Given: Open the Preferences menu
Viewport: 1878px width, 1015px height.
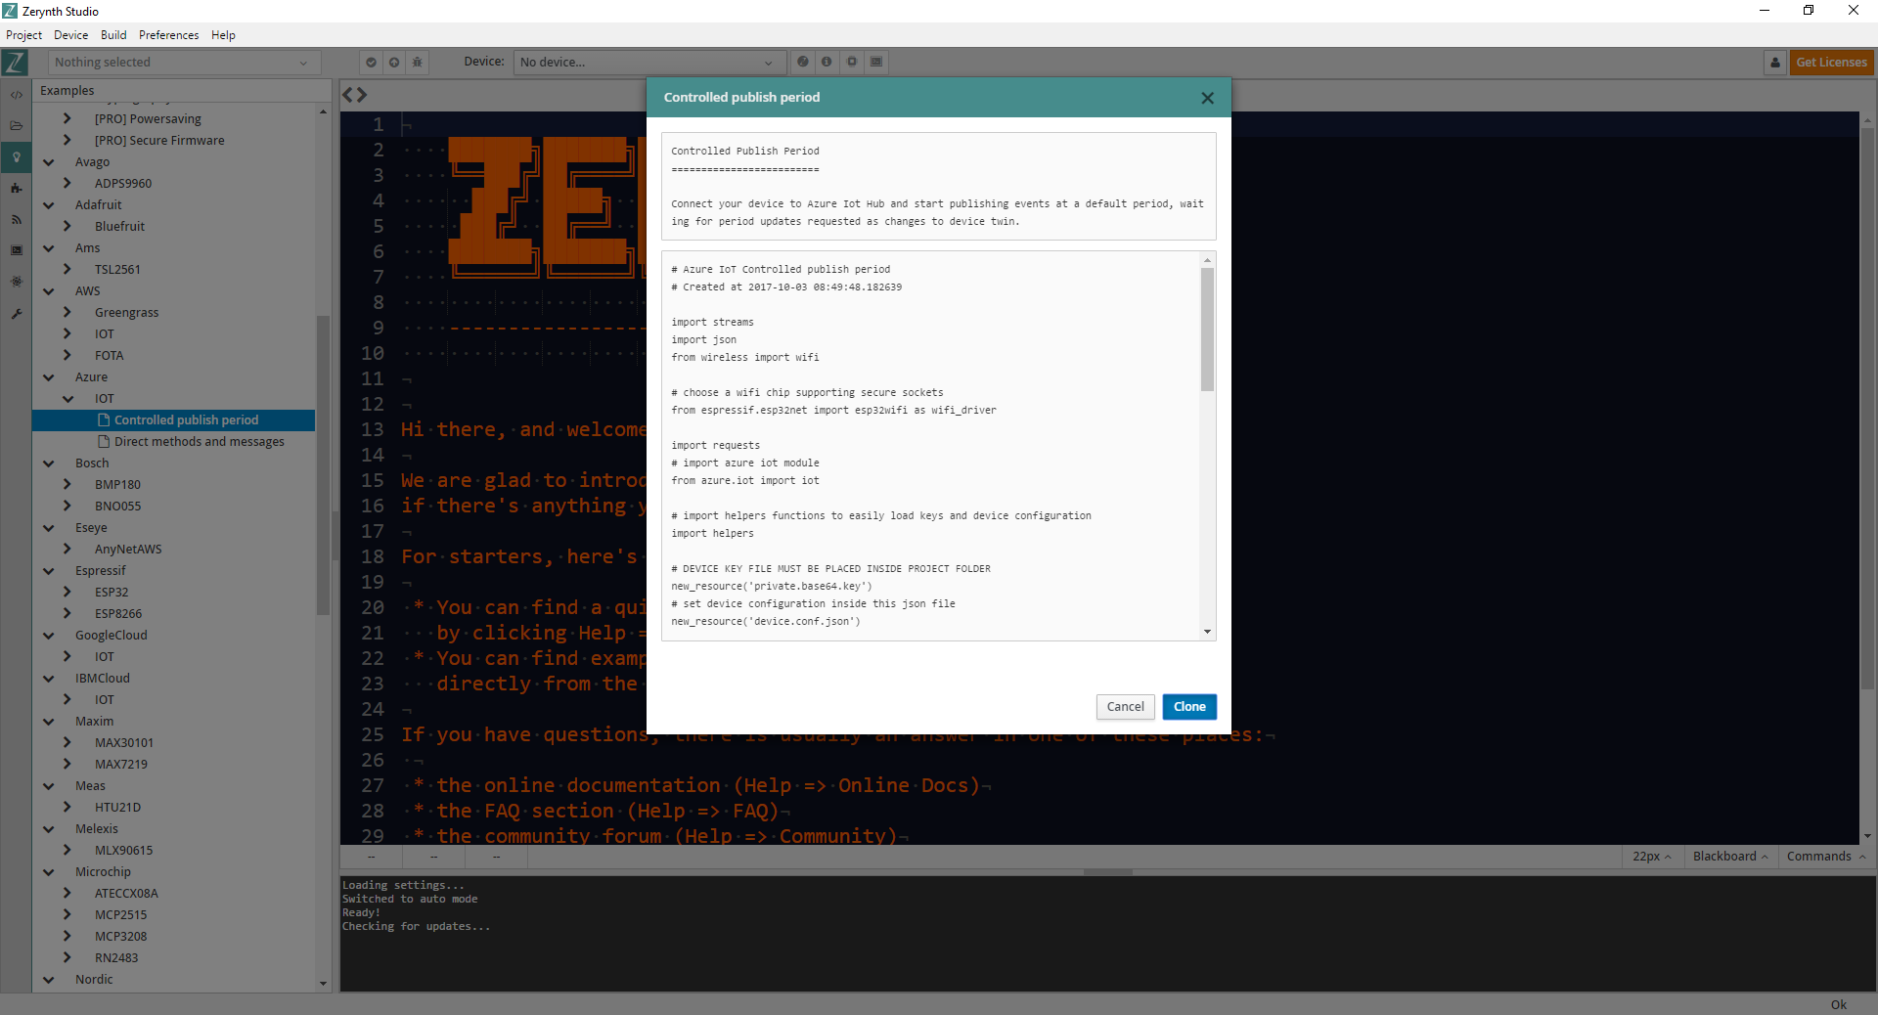Looking at the screenshot, I should tap(168, 35).
